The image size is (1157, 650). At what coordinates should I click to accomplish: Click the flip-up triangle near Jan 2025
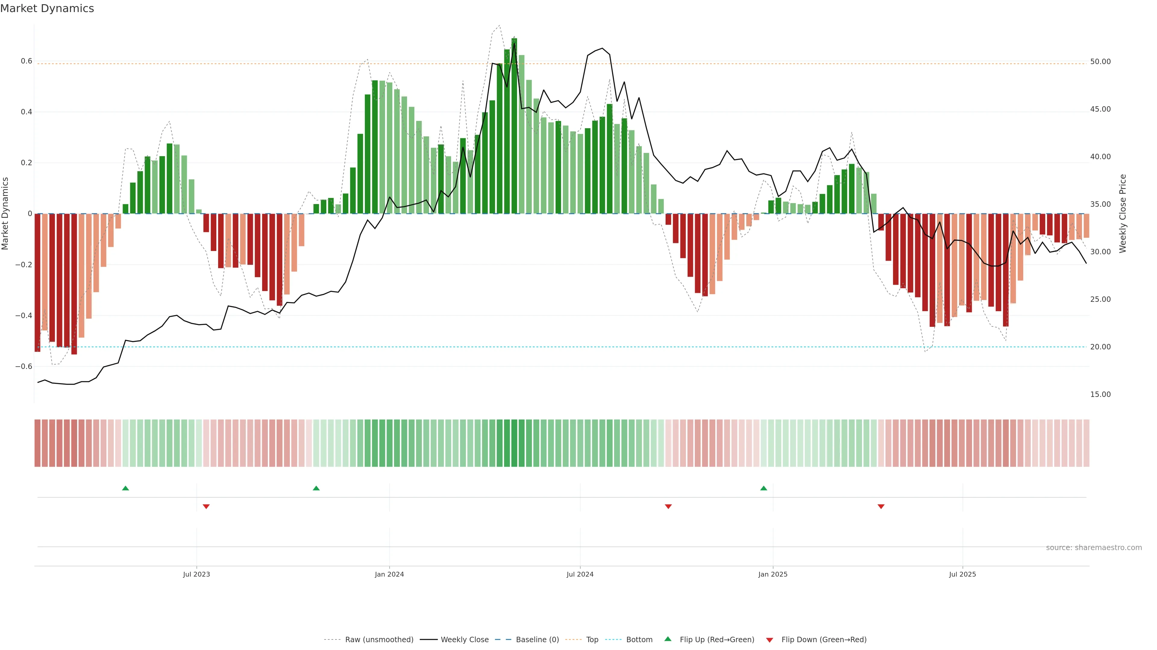pos(763,488)
